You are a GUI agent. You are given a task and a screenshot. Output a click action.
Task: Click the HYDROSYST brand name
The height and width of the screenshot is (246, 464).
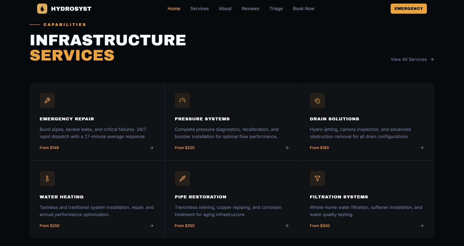(x=71, y=9)
